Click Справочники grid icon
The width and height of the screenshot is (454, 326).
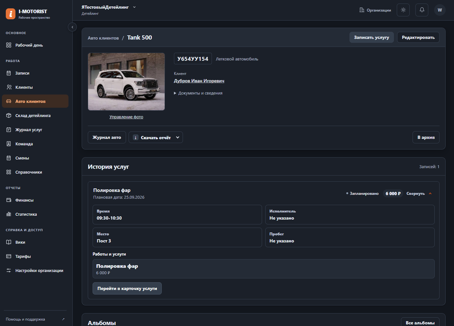pos(9,172)
